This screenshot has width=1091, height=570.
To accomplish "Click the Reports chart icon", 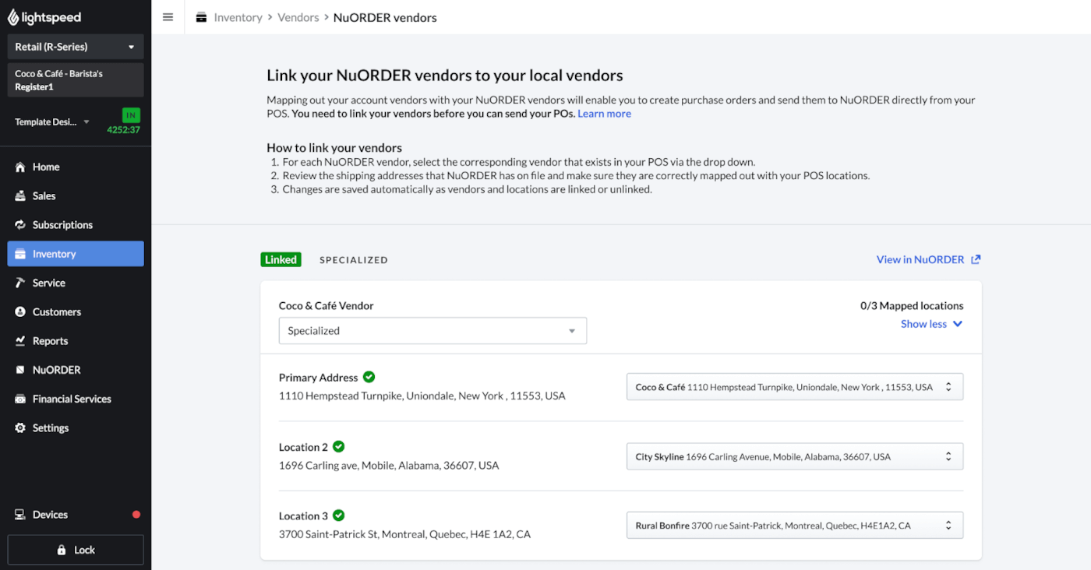I will pyautogui.click(x=20, y=341).
